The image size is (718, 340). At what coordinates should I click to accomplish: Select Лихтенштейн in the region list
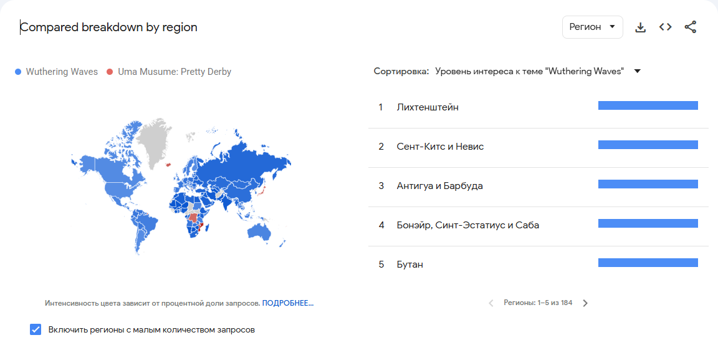[428, 107]
